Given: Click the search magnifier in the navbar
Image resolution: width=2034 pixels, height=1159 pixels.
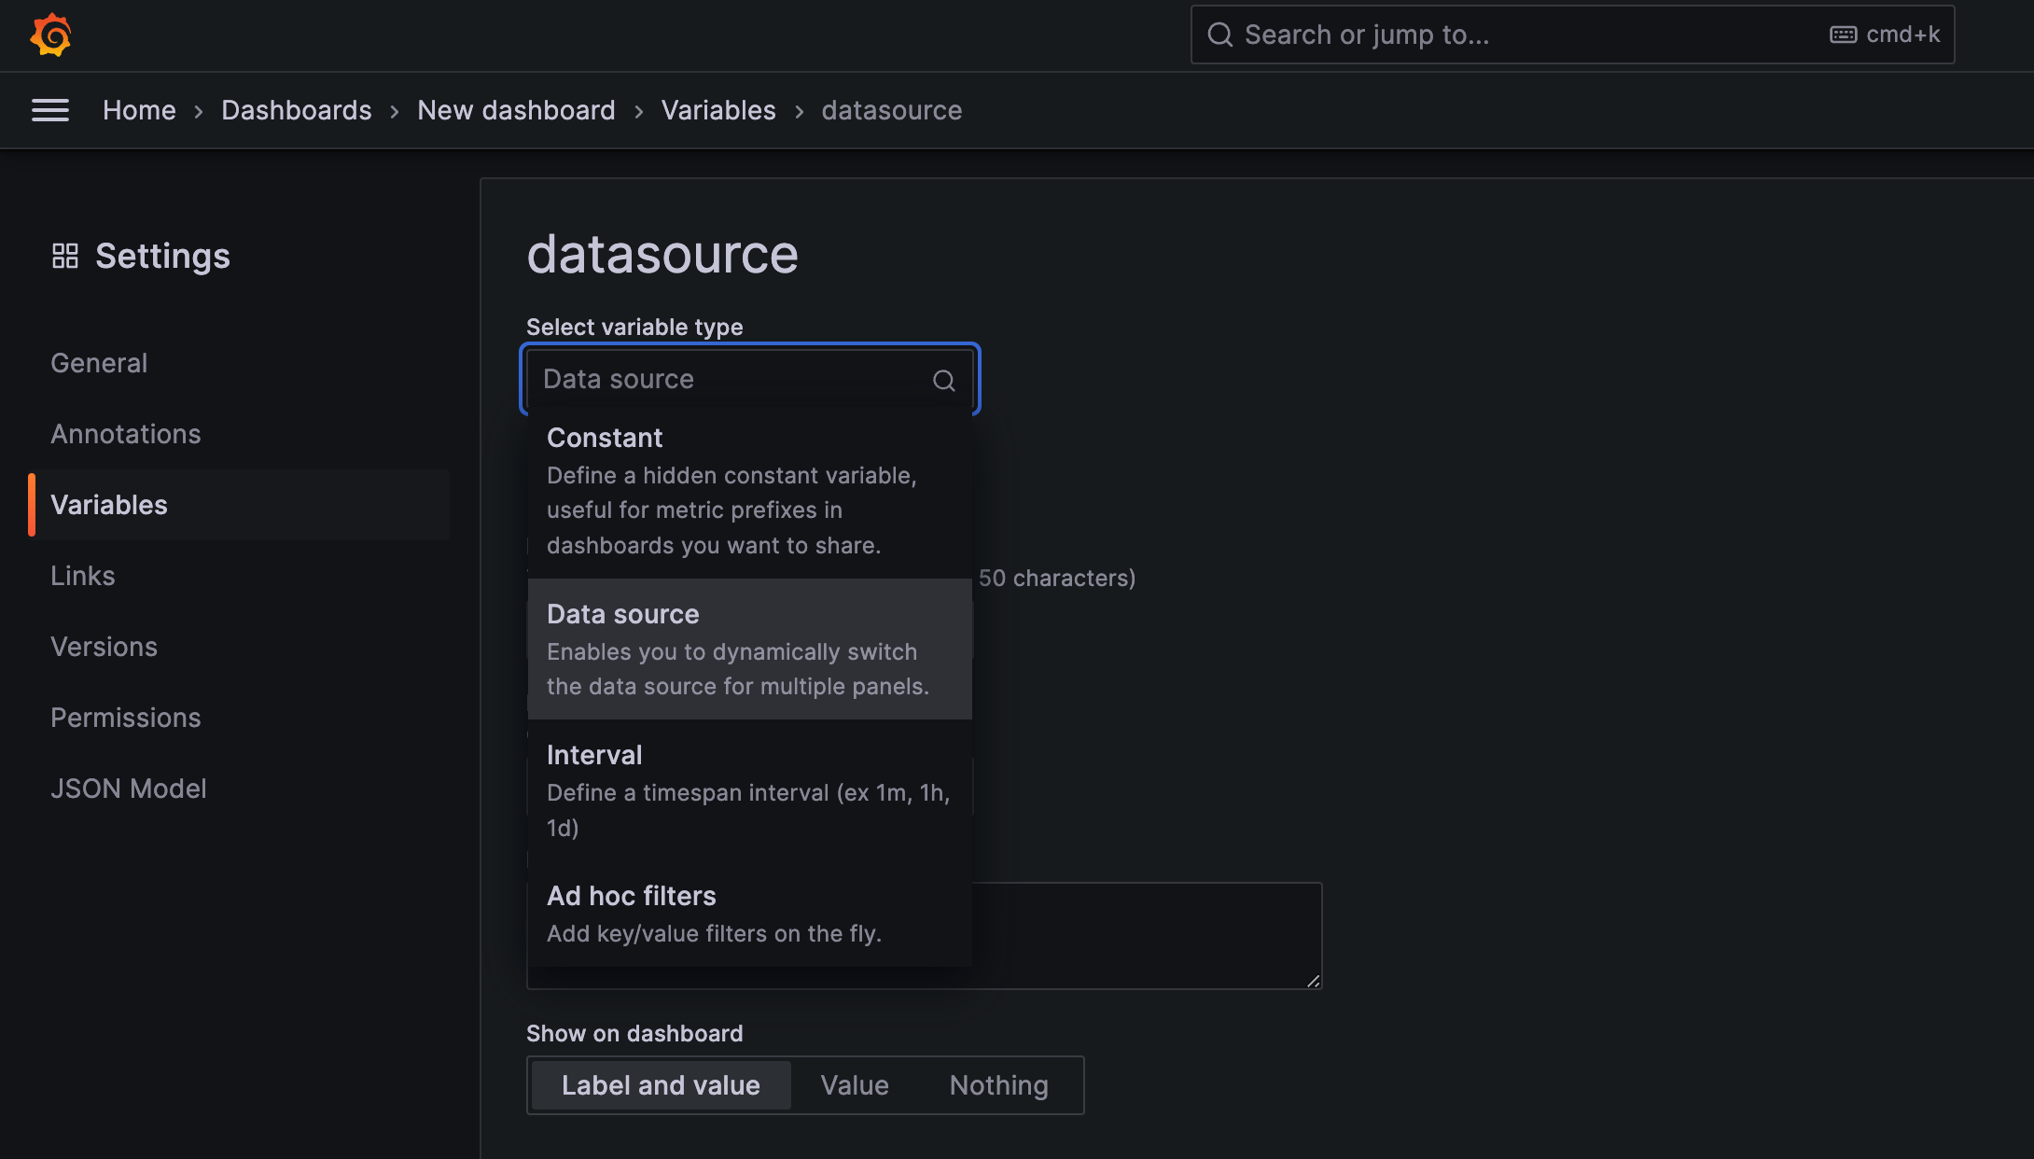Looking at the screenshot, I should coord(1219,35).
